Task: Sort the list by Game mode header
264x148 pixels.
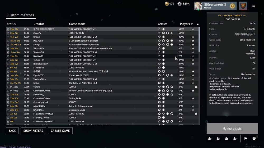Action: [77, 24]
